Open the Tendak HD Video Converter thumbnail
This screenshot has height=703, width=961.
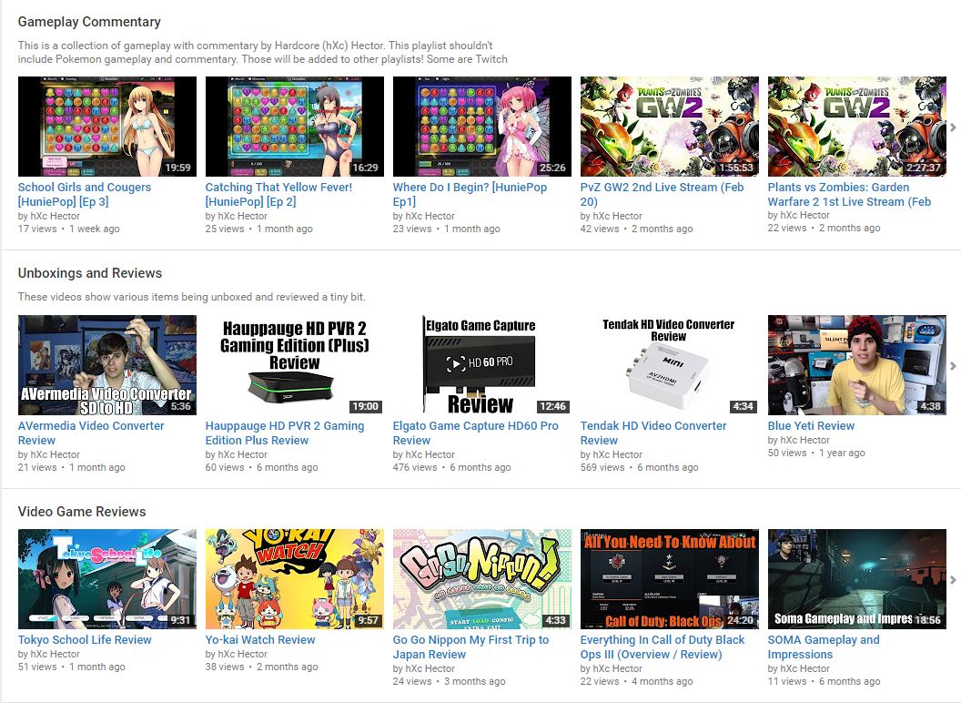(670, 365)
